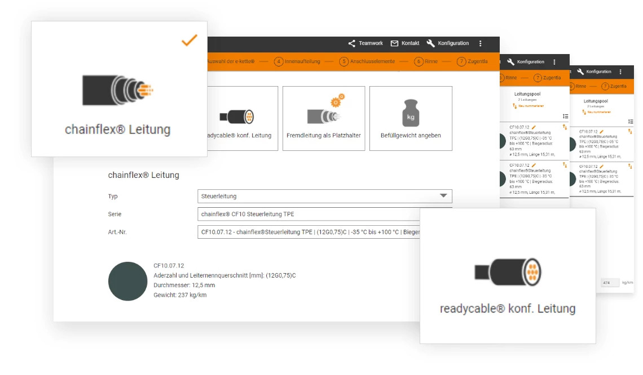Screen dimensions: 643x375
Task: Click the orange checkmark on chainflex® Leitung card
Action: 190,41
